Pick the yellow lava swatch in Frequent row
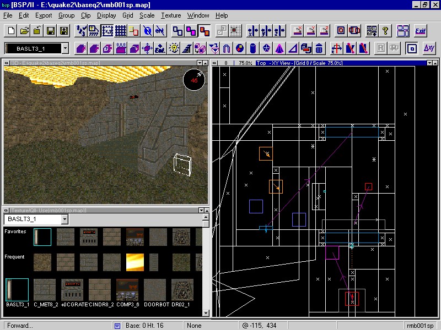 point(135,262)
